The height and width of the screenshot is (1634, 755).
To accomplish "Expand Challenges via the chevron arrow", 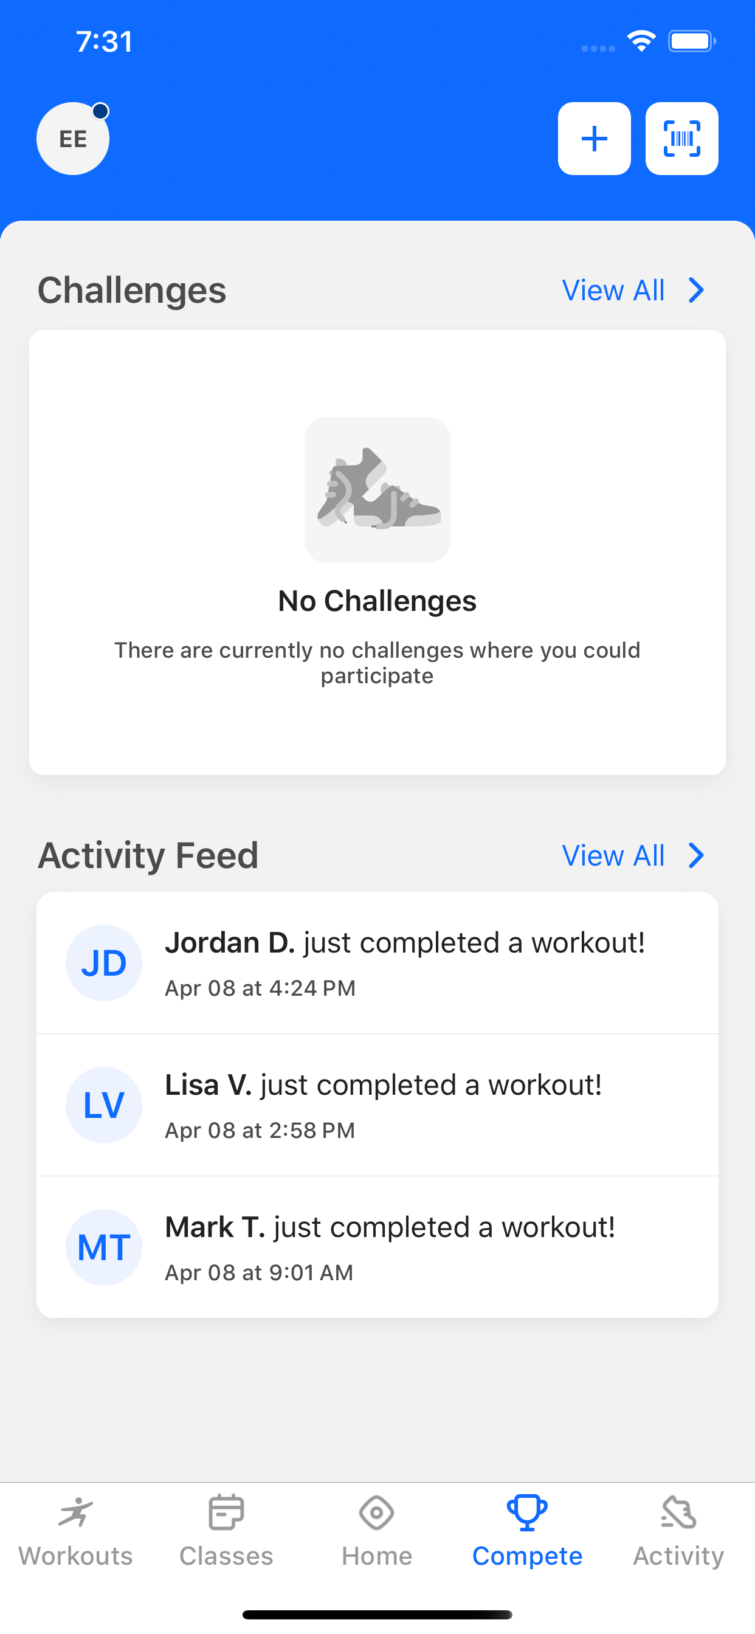I will pos(697,291).
